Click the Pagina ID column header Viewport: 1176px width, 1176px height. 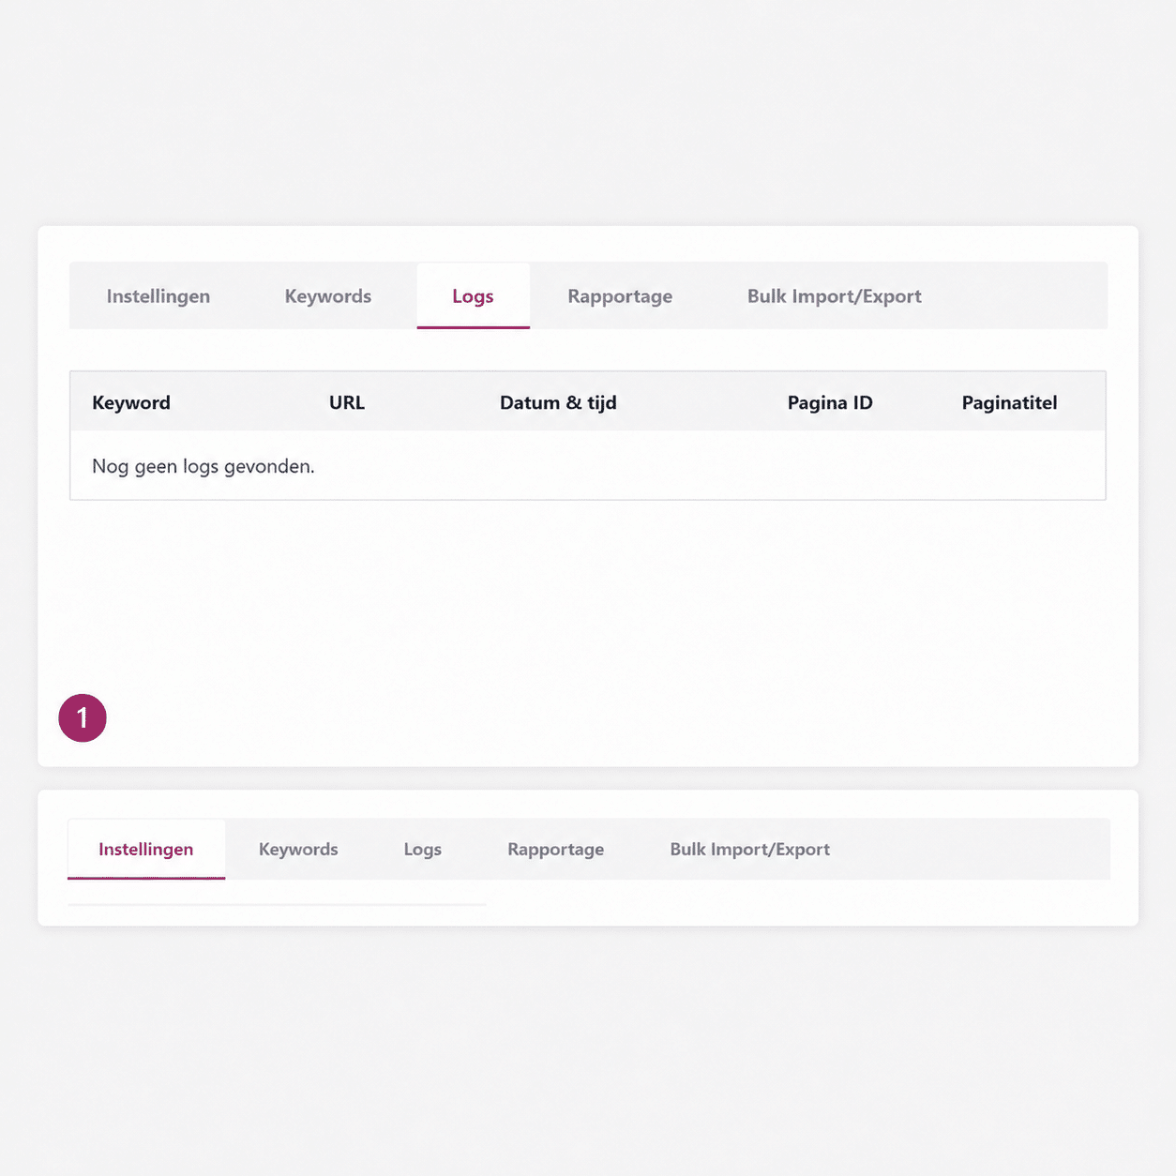pyautogui.click(x=830, y=403)
